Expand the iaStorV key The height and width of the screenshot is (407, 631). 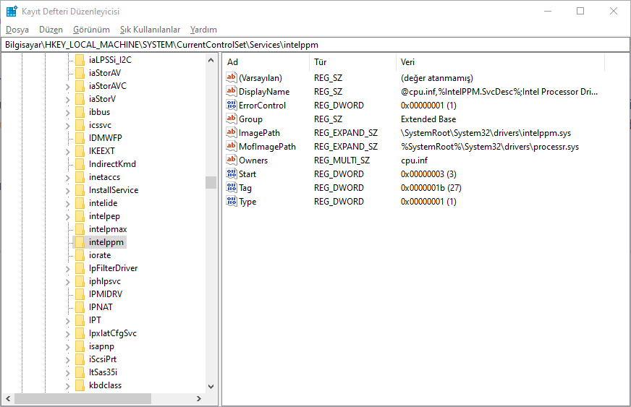67,99
